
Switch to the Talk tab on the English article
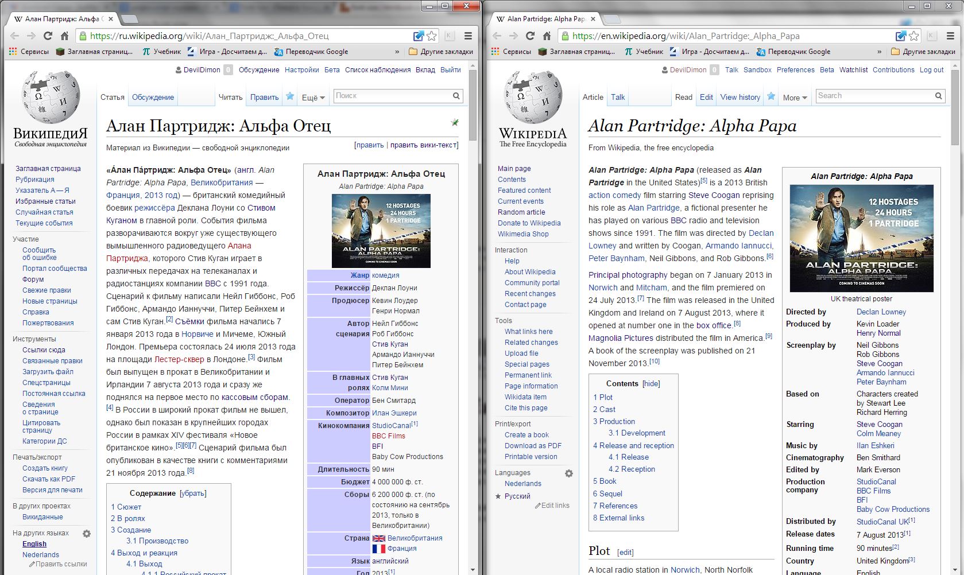pos(618,97)
